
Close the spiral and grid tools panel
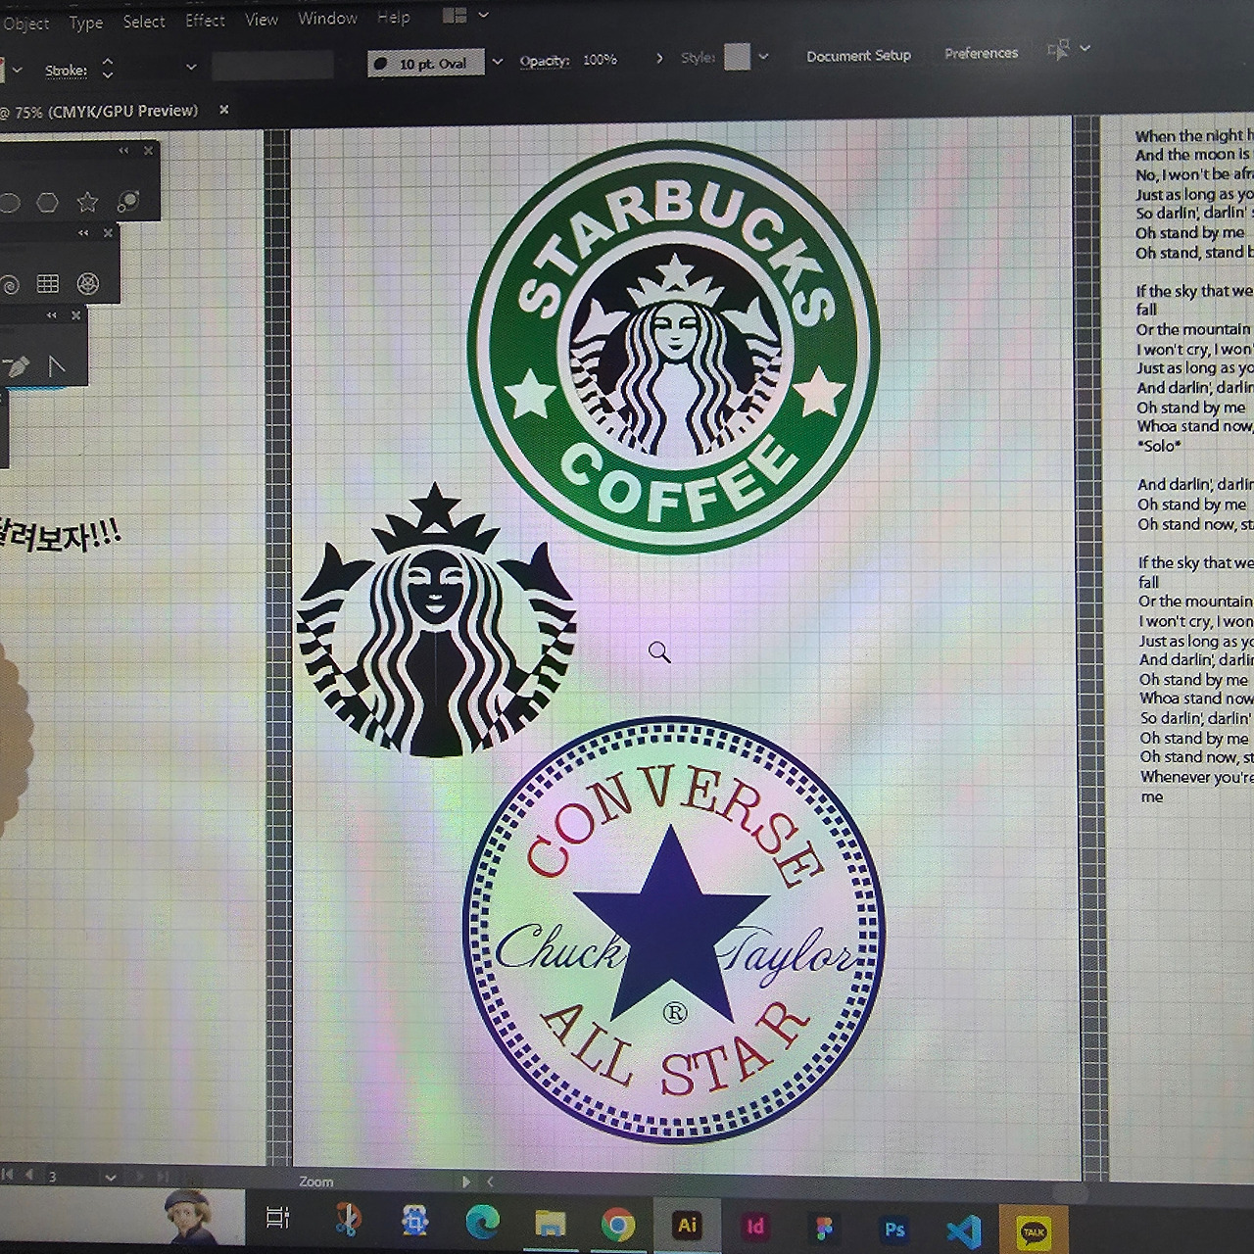[108, 233]
